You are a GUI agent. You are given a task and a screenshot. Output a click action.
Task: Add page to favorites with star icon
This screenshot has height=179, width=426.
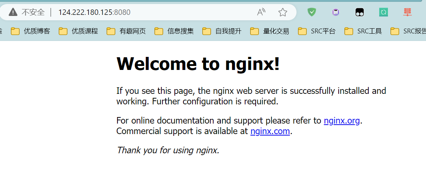[x=283, y=12]
